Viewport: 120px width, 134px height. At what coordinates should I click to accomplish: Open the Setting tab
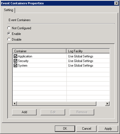pyautogui.click(x=9, y=10)
